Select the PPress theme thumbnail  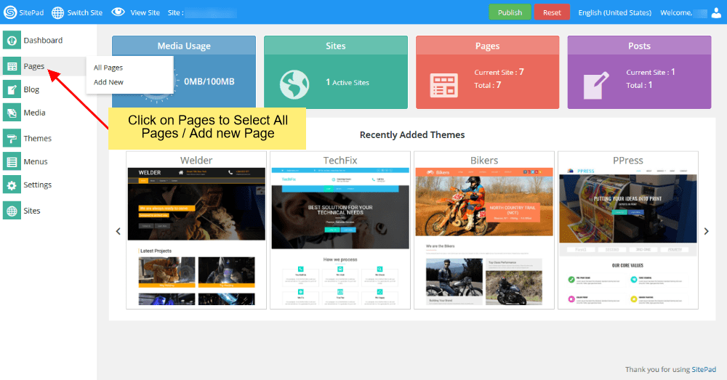(x=628, y=237)
